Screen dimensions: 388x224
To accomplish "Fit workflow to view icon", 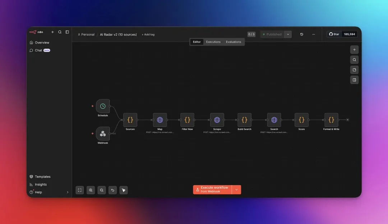I will click(x=80, y=190).
